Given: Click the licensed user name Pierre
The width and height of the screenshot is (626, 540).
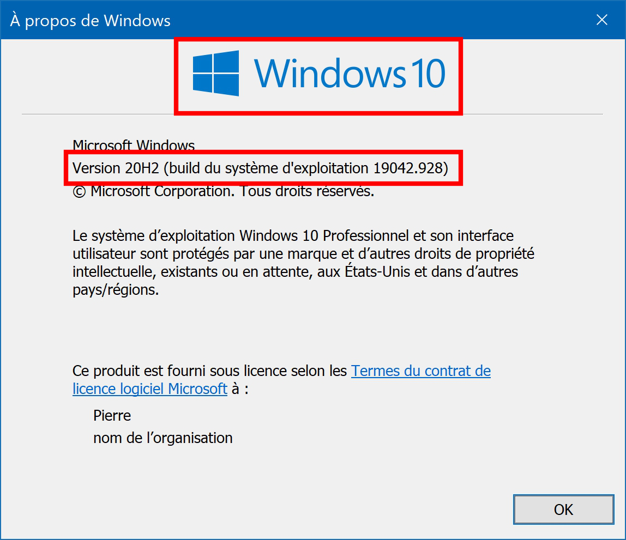Looking at the screenshot, I should (x=112, y=416).
